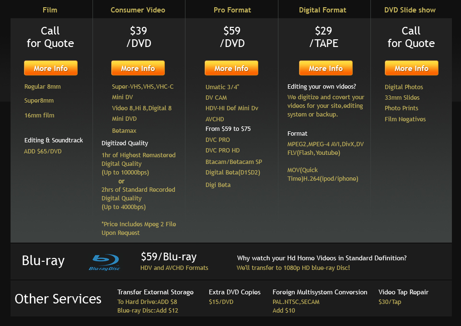This screenshot has width=461, height=326.
Task: Click More Info under DVD Slide show
Action: [411, 68]
